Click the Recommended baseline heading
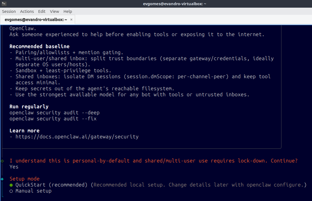The image size is (312, 201). tap(40, 46)
